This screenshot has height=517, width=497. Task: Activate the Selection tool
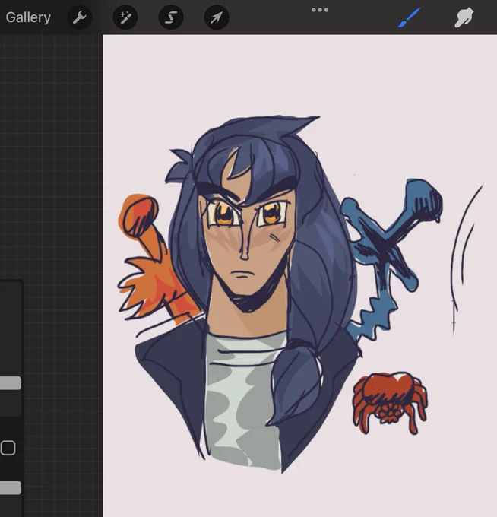click(x=171, y=17)
